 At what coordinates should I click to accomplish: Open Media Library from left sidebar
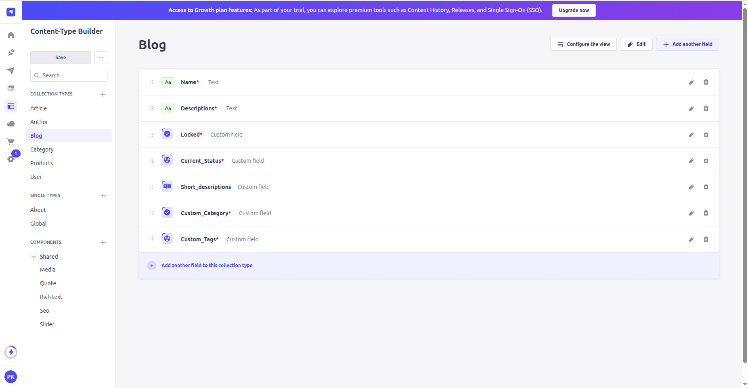(x=11, y=88)
